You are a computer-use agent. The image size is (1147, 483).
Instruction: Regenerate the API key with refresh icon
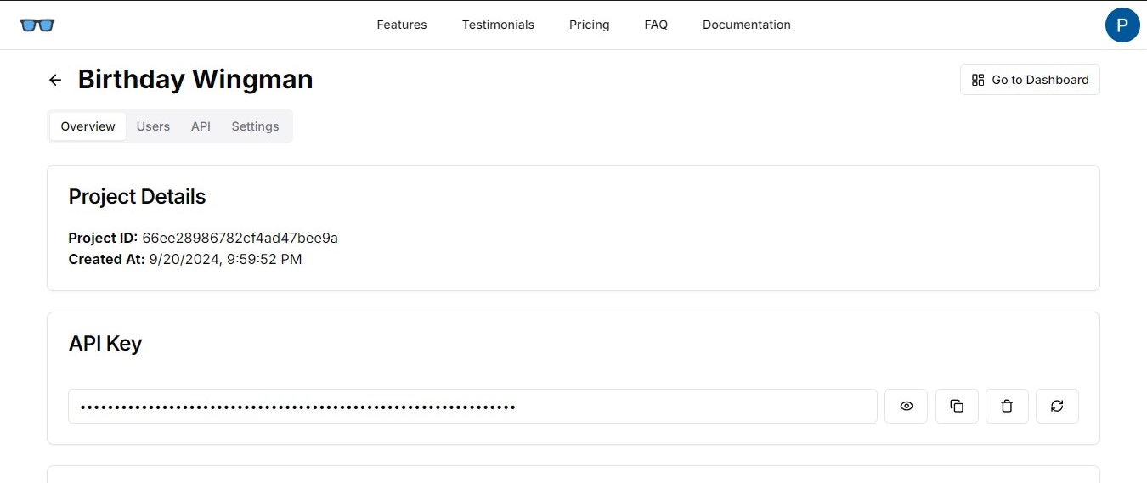(x=1057, y=406)
